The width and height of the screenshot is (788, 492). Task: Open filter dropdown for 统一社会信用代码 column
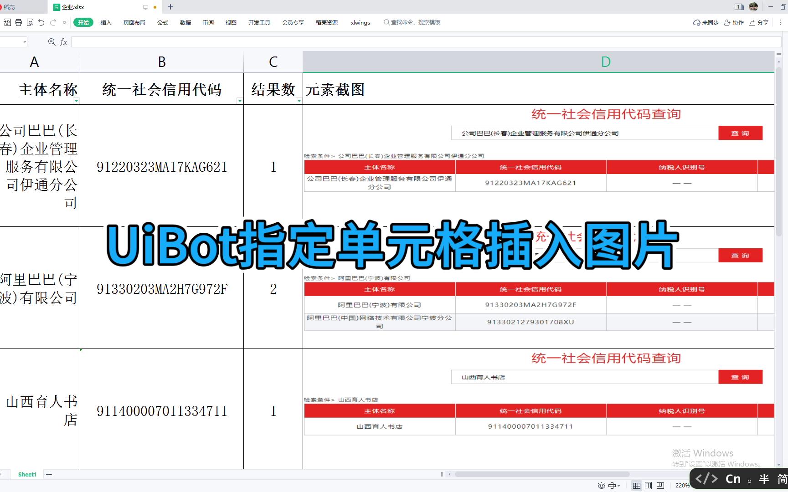(x=240, y=101)
